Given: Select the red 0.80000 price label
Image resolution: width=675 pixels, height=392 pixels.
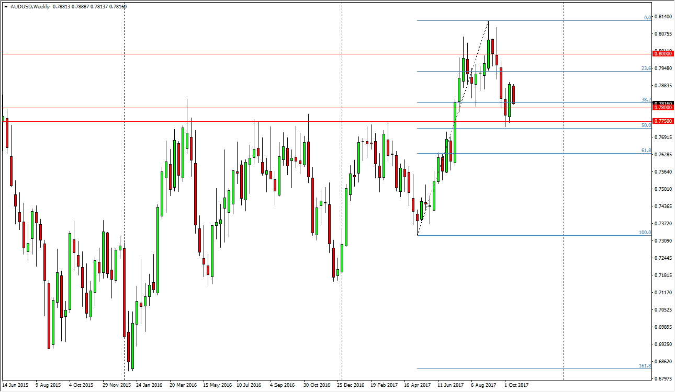Looking at the screenshot, I should point(663,53).
